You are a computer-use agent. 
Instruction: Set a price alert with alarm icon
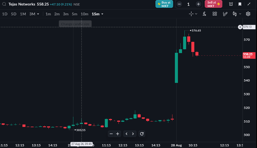tap(231, 4)
